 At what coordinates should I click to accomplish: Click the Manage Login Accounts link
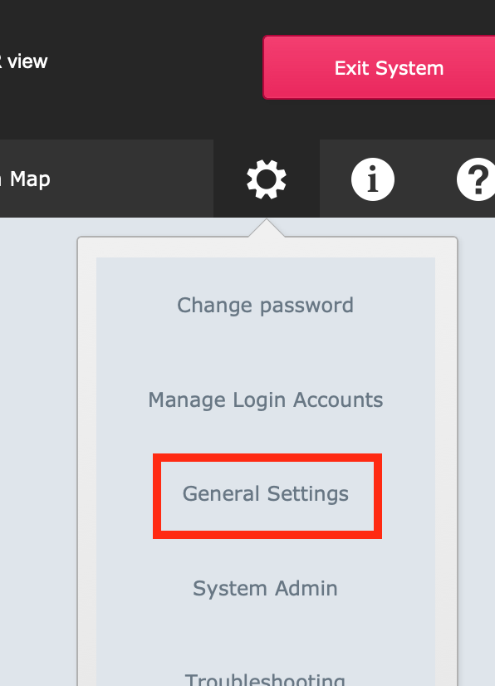click(x=265, y=399)
